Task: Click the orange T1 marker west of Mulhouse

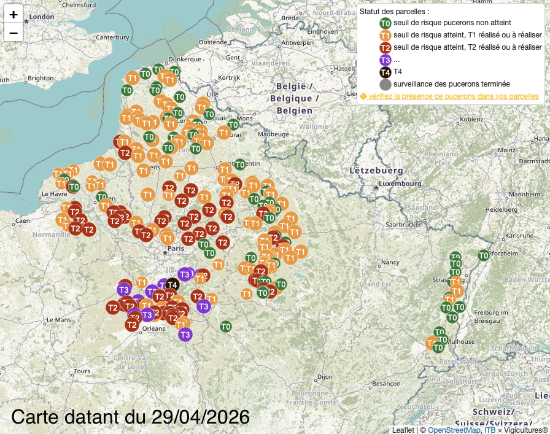Action: pyautogui.click(x=432, y=342)
